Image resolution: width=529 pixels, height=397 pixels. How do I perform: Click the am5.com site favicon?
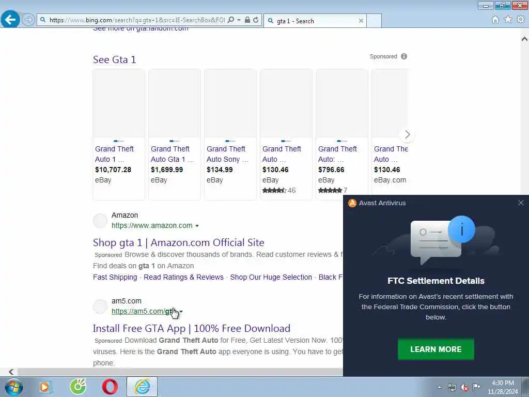[x=100, y=307]
